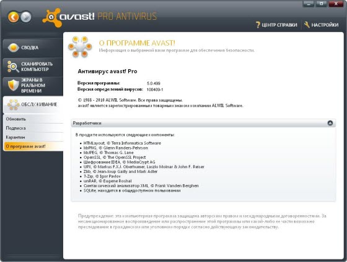Screen dimensions: 347x262
Task: Open the Обновить submenu item
Action: tap(33, 119)
